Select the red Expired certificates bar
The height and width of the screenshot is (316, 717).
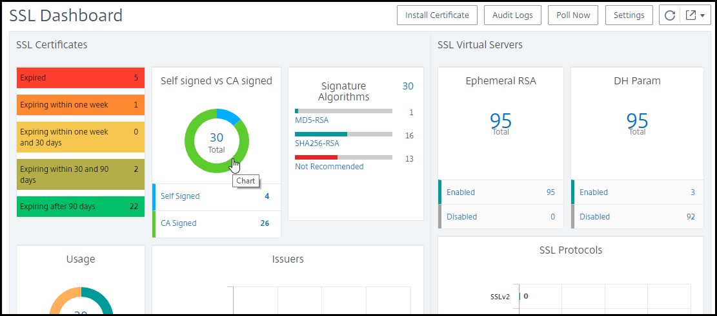pyautogui.click(x=81, y=78)
